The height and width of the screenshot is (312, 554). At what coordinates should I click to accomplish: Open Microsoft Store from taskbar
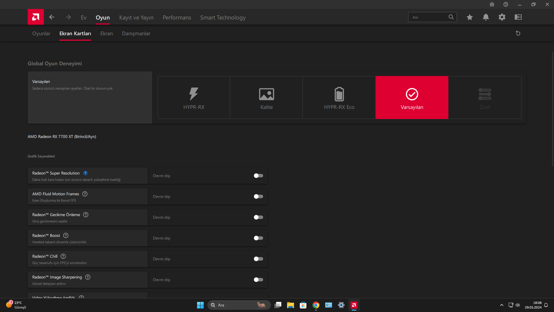tap(303, 305)
